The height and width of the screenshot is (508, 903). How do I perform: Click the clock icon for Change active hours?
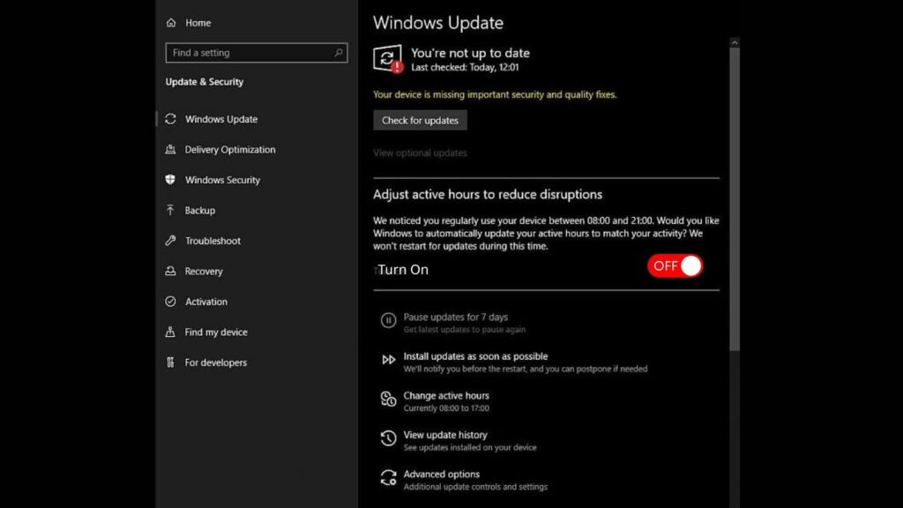(388, 399)
